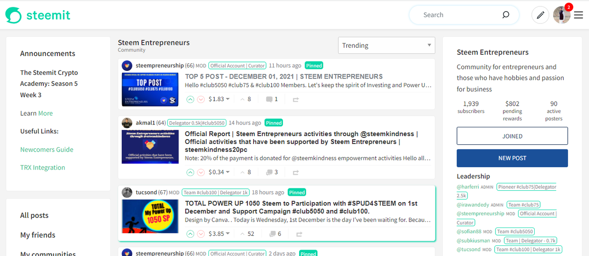
Task: Open comments on akmal1's Official Report
Action: [271, 172]
